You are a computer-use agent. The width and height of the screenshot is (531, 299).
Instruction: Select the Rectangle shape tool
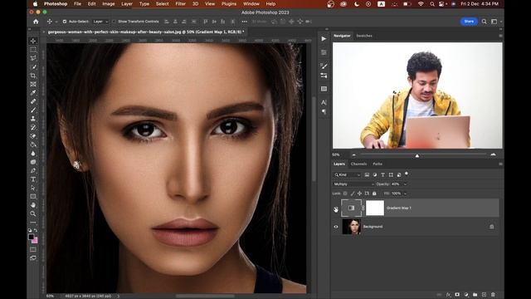(x=33, y=197)
